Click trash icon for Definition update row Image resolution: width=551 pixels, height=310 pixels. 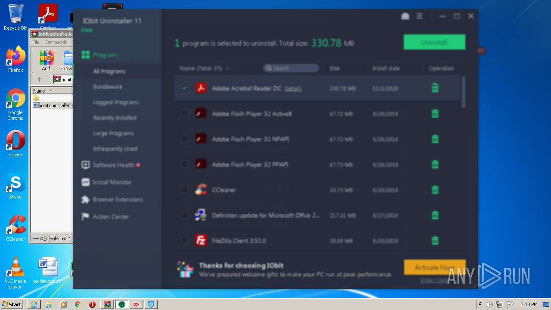click(x=435, y=215)
